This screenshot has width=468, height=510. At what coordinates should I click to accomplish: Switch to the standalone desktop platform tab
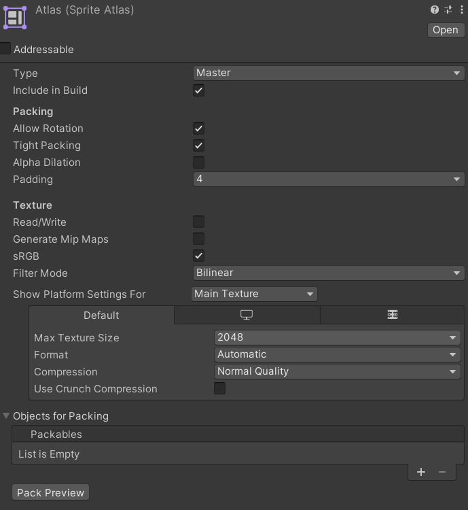point(247,315)
